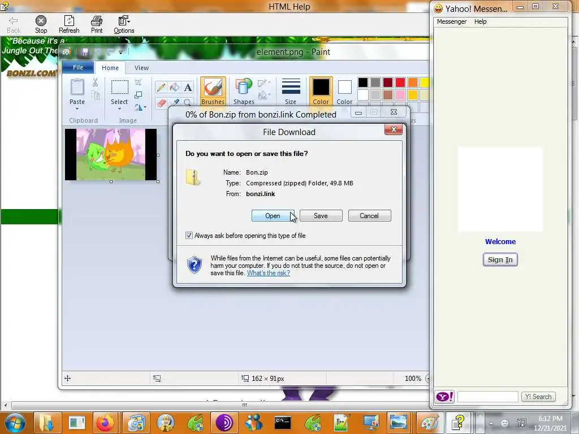The height and width of the screenshot is (434, 579).
Task: Open the Brushes tool button
Action: [213, 91]
